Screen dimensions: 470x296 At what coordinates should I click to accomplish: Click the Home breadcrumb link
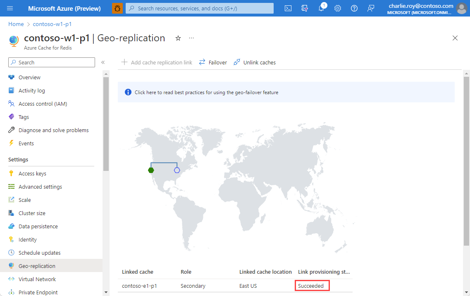pyautogui.click(x=16, y=24)
